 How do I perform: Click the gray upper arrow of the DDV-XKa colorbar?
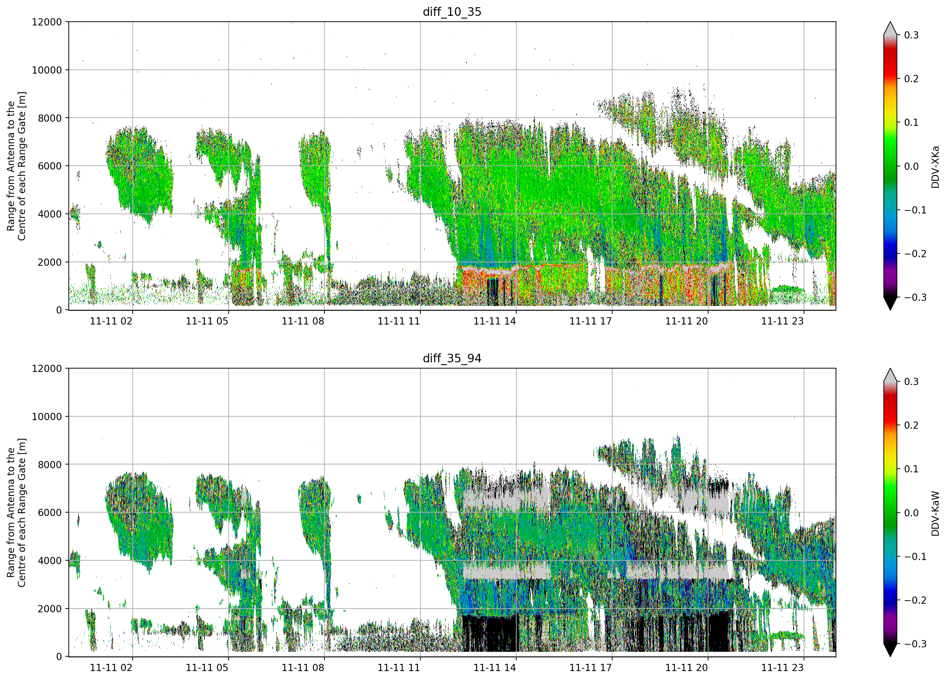890,29
